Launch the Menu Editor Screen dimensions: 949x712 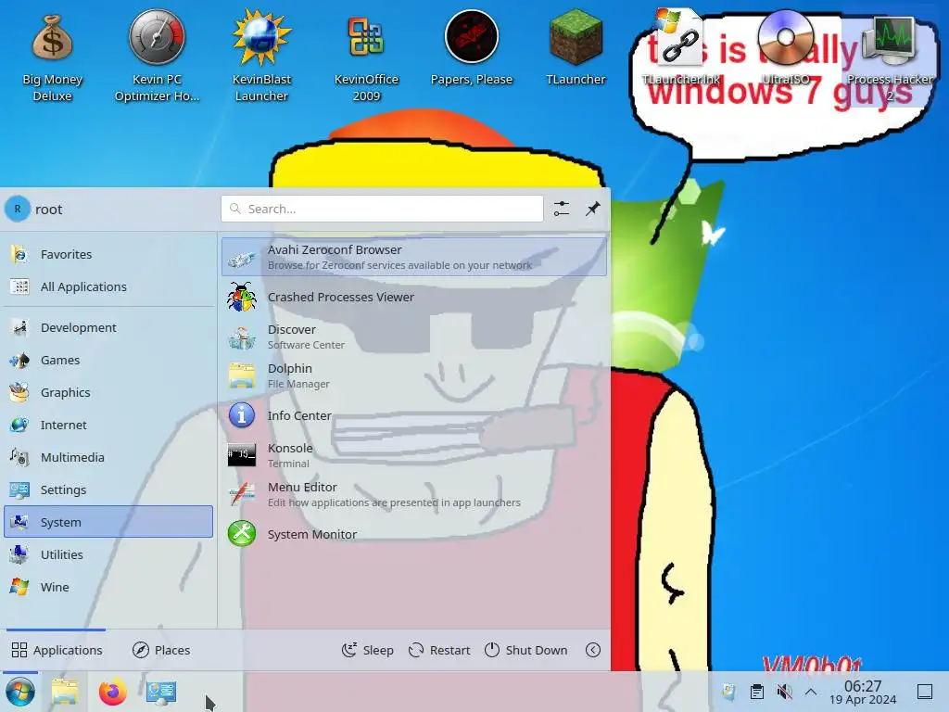(414, 494)
